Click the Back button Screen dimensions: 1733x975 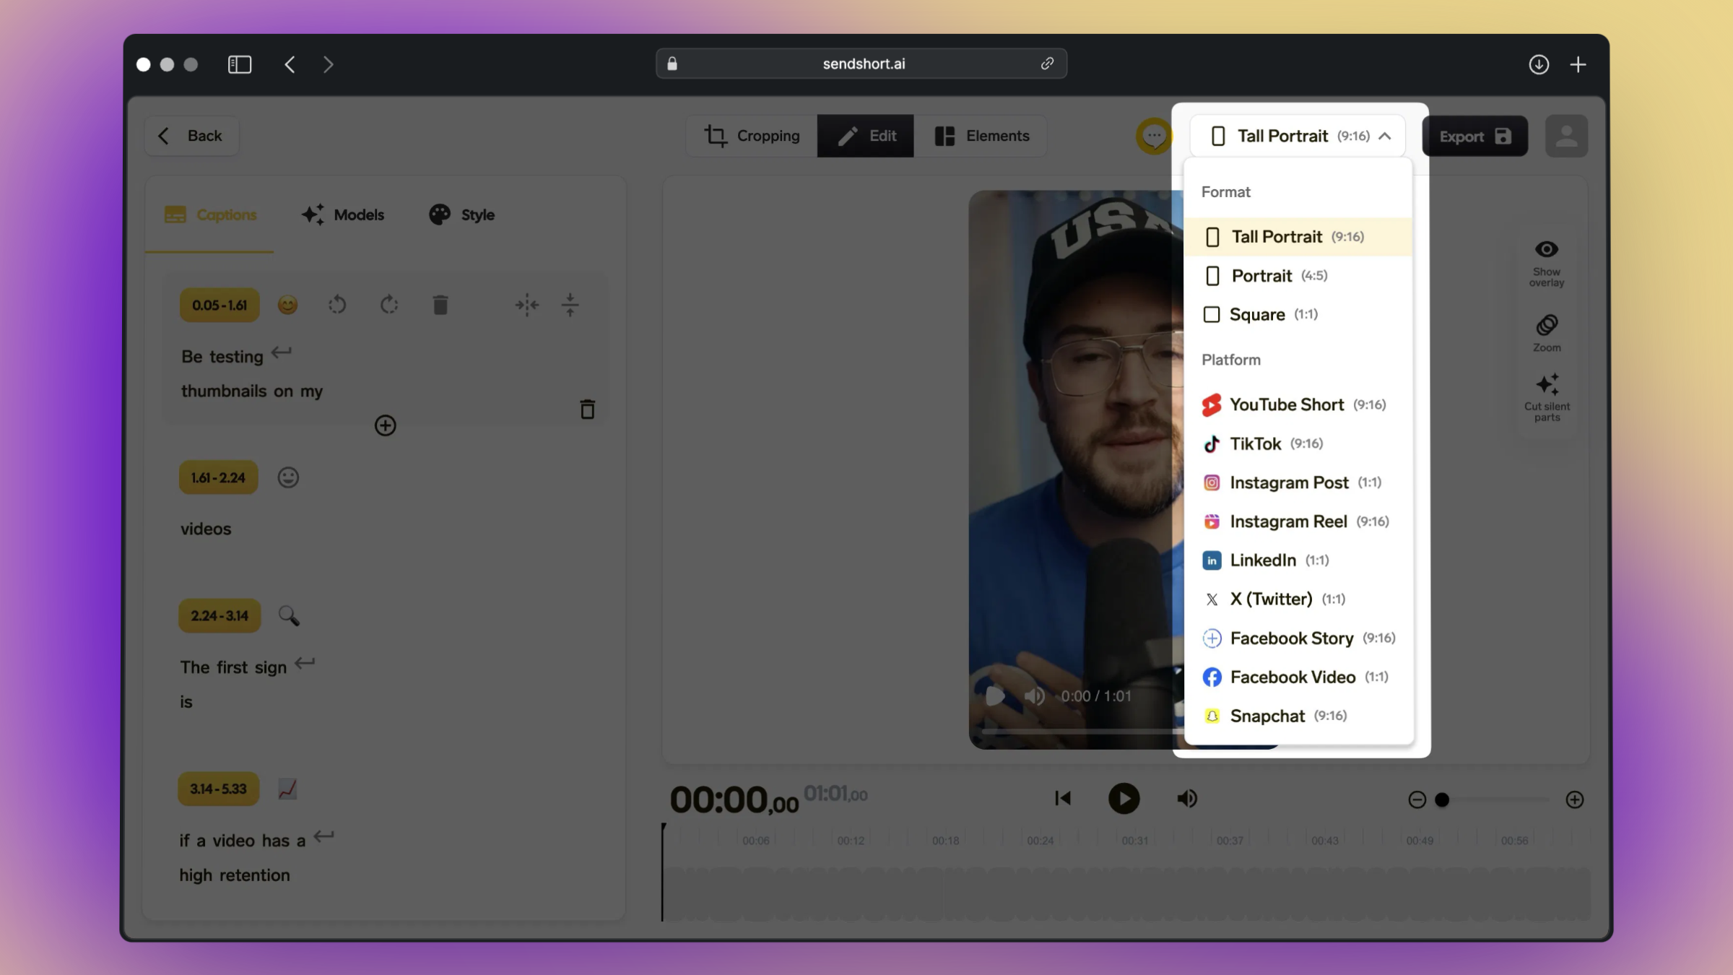click(x=191, y=136)
